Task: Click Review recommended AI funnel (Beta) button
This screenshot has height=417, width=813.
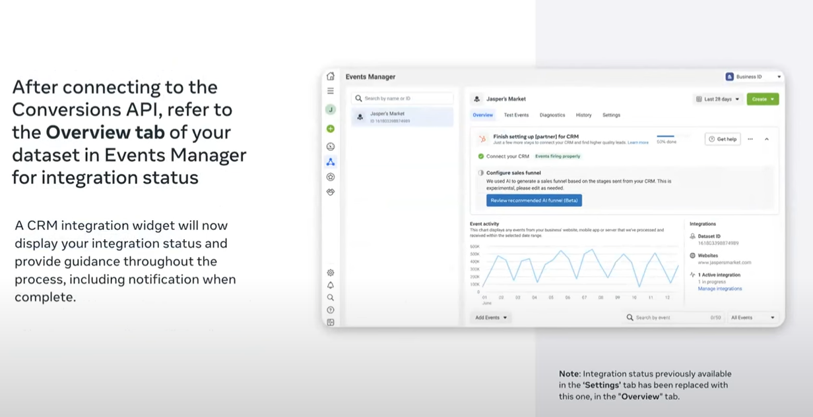Action: pos(534,200)
